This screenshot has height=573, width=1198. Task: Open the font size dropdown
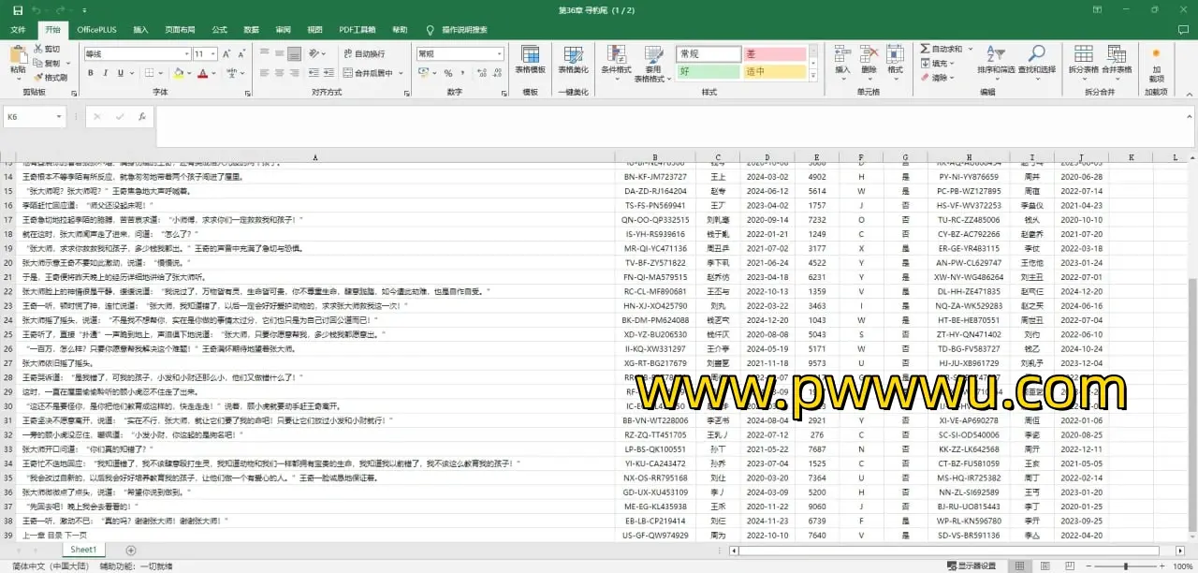(x=212, y=54)
